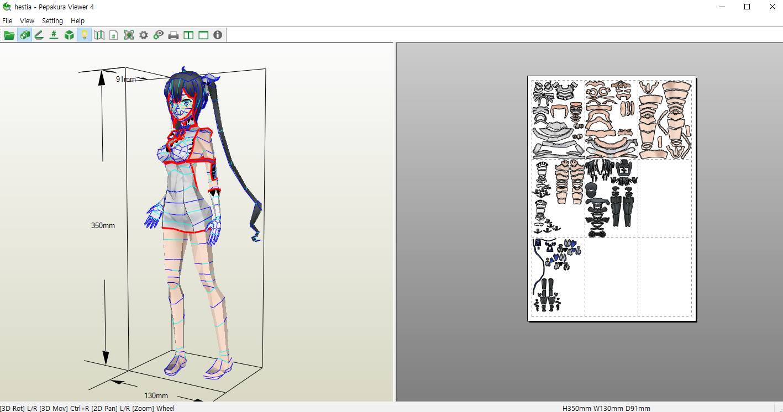Image resolution: width=783 pixels, height=412 pixels.
Task: Click the solid green cube icon
Action: coord(69,35)
